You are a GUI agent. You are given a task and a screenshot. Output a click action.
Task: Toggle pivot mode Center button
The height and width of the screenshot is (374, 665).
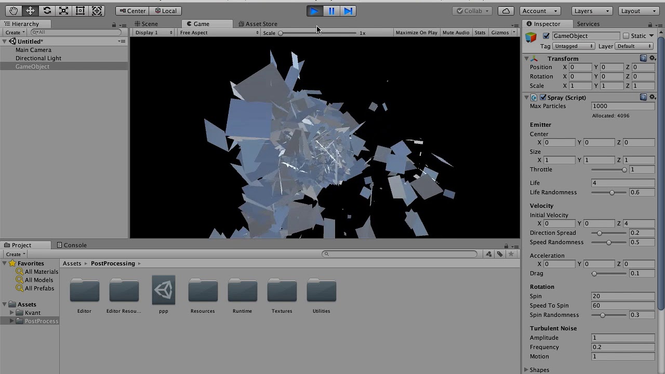(132, 10)
